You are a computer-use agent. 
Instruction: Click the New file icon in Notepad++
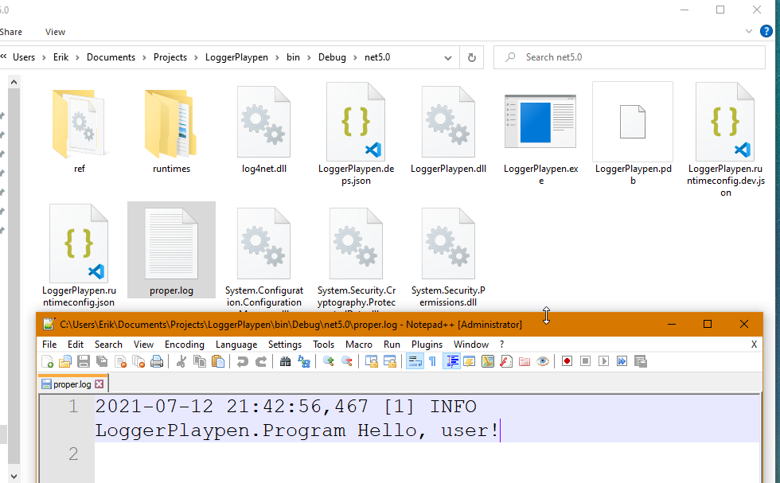[48, 361]
